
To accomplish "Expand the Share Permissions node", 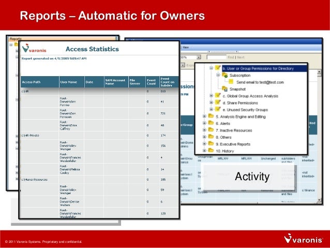I will click(x=211, y=103).
